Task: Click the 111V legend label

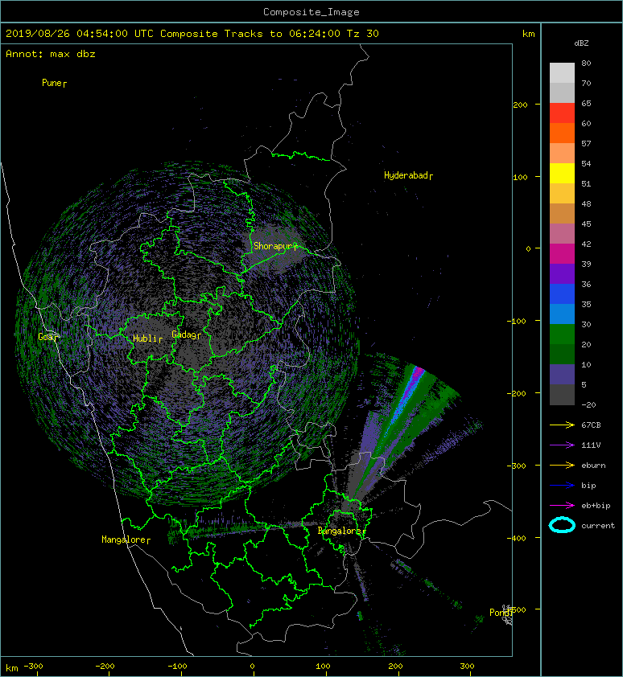Action: click(591, 445)
